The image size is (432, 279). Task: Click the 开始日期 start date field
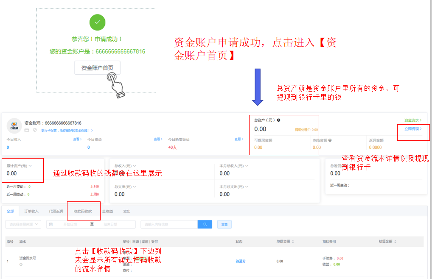(70, 224)
